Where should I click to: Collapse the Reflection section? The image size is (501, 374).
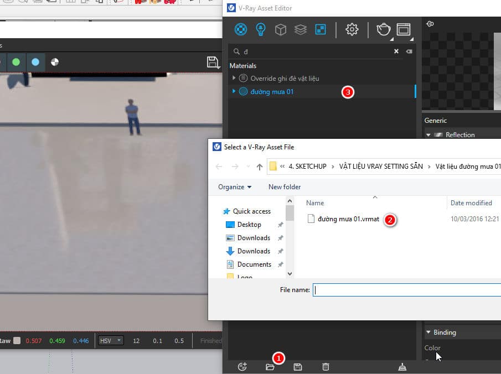[429, 134]
